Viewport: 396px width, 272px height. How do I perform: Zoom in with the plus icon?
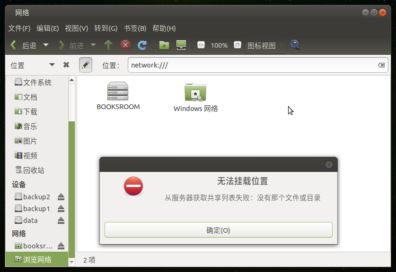pyautogui.click(x=238, y=45)
